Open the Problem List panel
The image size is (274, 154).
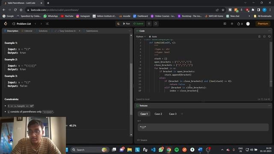click(21, 24)
